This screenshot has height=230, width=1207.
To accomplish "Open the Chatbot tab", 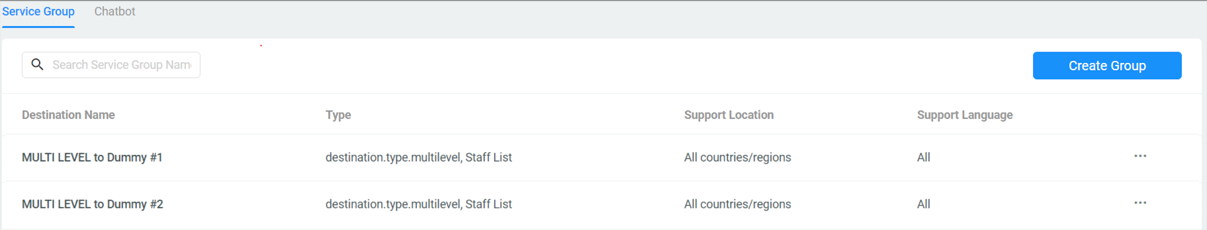I will (x=114, y=12).
